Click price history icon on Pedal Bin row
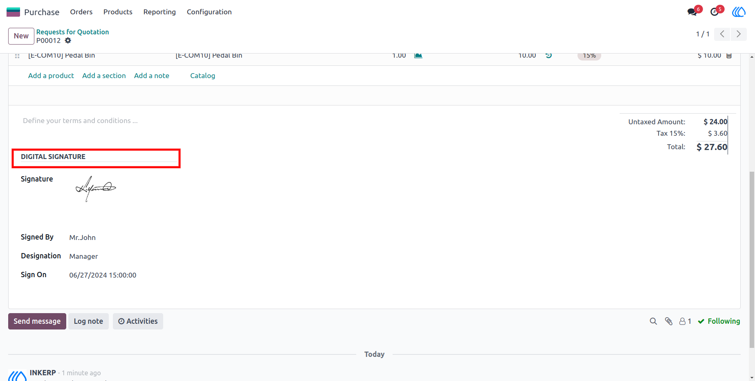 click(x=549, y=56)
